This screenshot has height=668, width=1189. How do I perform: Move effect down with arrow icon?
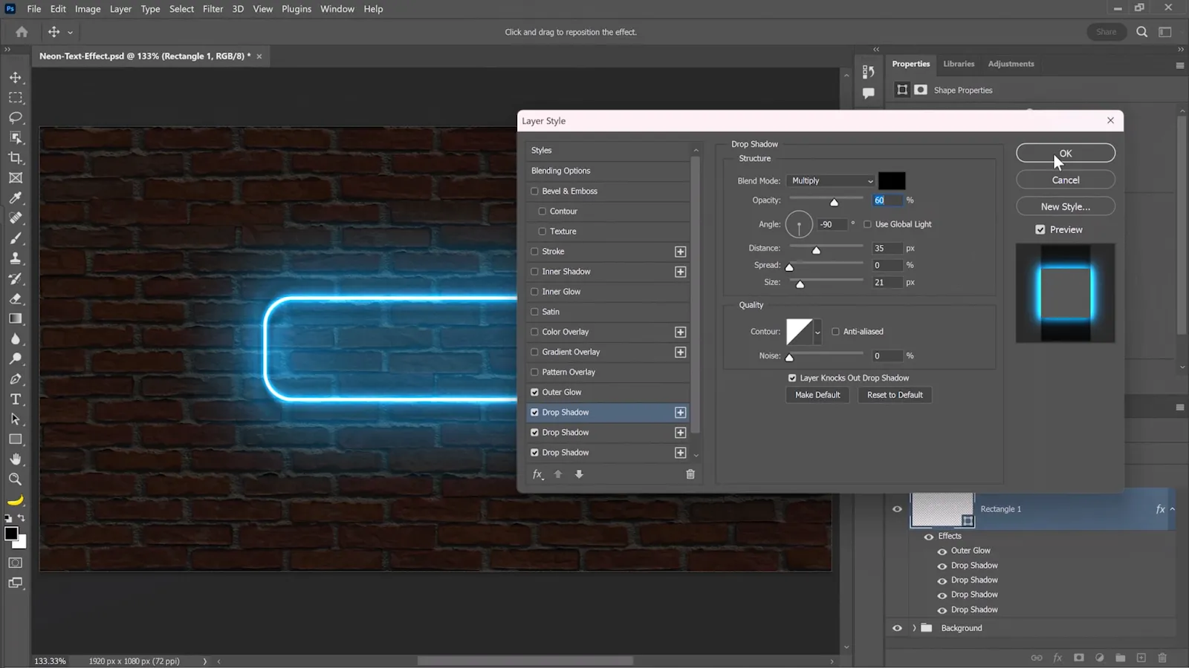pos(579,474)
